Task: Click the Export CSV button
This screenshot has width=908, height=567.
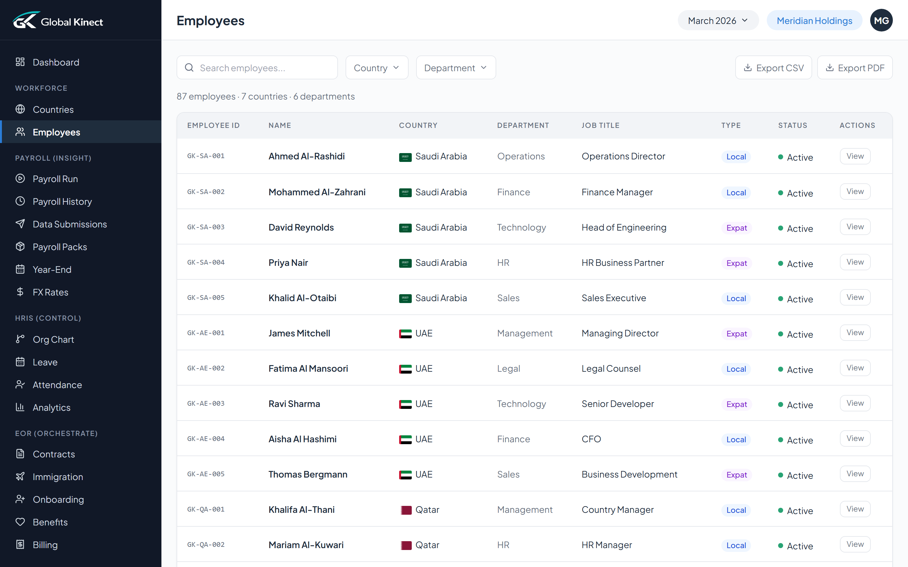Action: pos(773,67)
